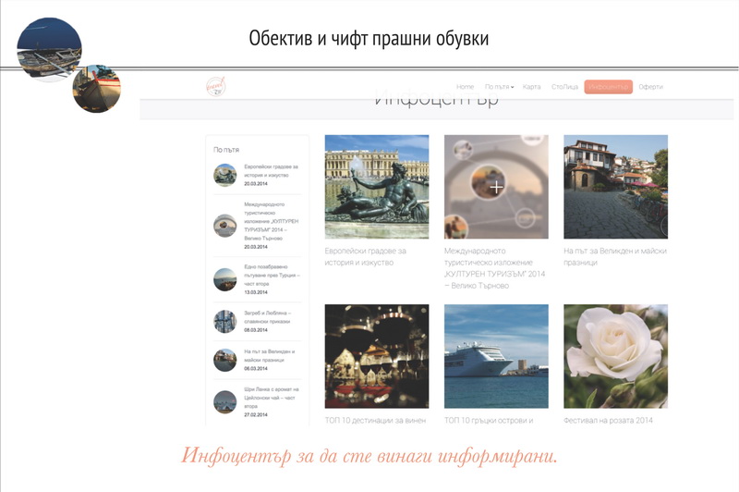The height and width of the screenshot is (492, 739).
Task: Open the Карта menu item
Action: (x=531, y=87)
